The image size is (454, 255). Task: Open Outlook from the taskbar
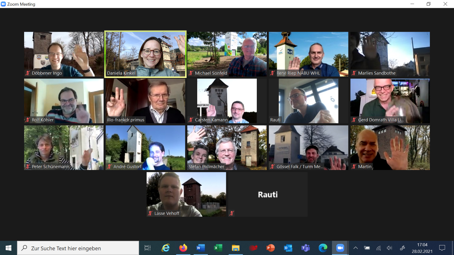(288, 248)
